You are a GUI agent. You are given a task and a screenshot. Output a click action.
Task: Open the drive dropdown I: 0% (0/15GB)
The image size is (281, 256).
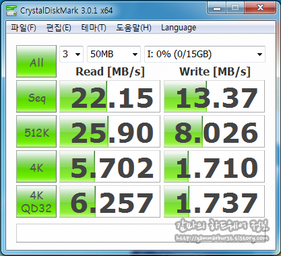[x=205, y=54]
